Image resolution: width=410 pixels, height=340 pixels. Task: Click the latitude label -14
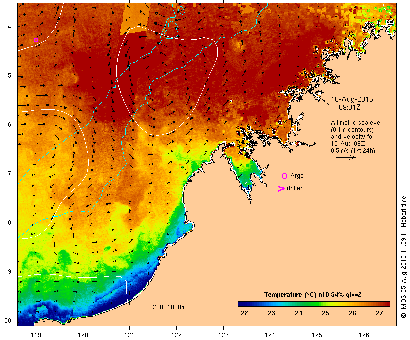coord(6,27)
